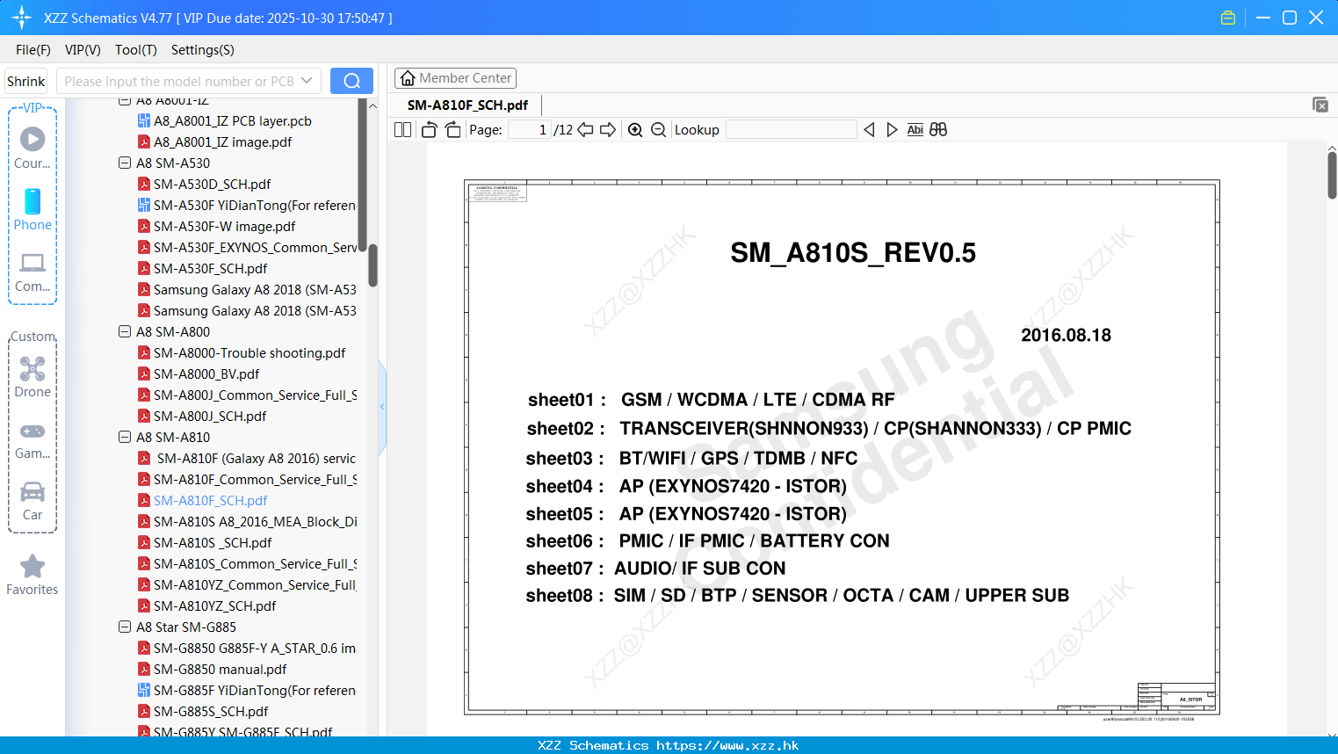1338x754 pixels.
Task: Click the home icon in Member Center
Action: pos(408,78)
